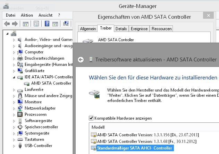Image resolution: width=219 pixels, height=154 pixels.
Task: Click the Computer category icon
Action: (20, 52)
